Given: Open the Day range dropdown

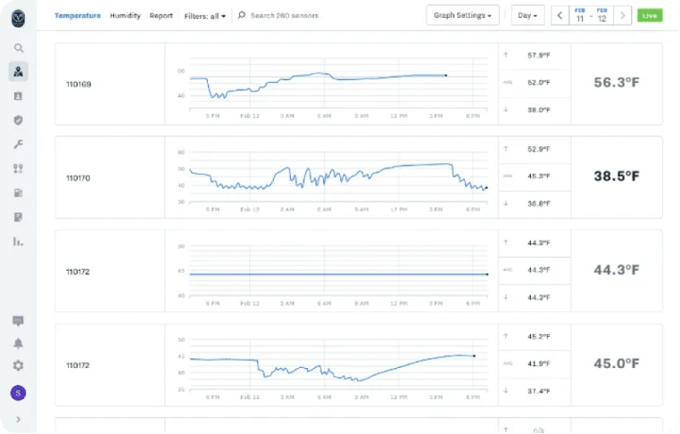Looking at the screenshot, I should point(527,15).
